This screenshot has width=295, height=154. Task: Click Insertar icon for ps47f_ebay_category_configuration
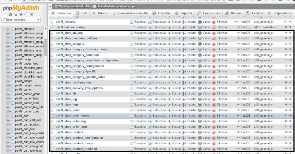click(x=184, y=66)
